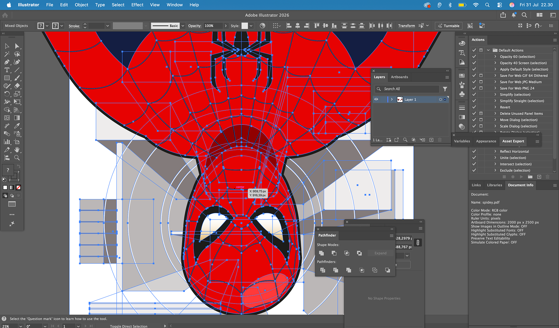
Task: Select the Selection tool arrow
Action: tap(7, 46)
